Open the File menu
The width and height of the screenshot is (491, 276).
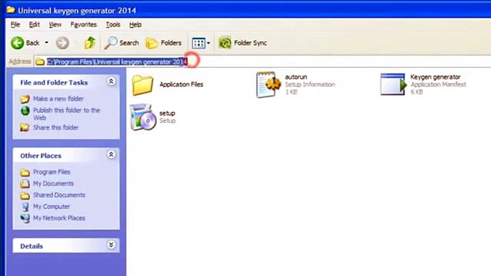15,25
